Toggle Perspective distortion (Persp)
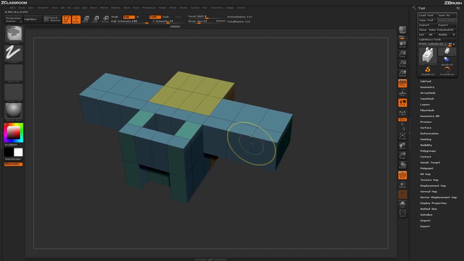Viewport: 464px width, 261px height. point(402,83)
